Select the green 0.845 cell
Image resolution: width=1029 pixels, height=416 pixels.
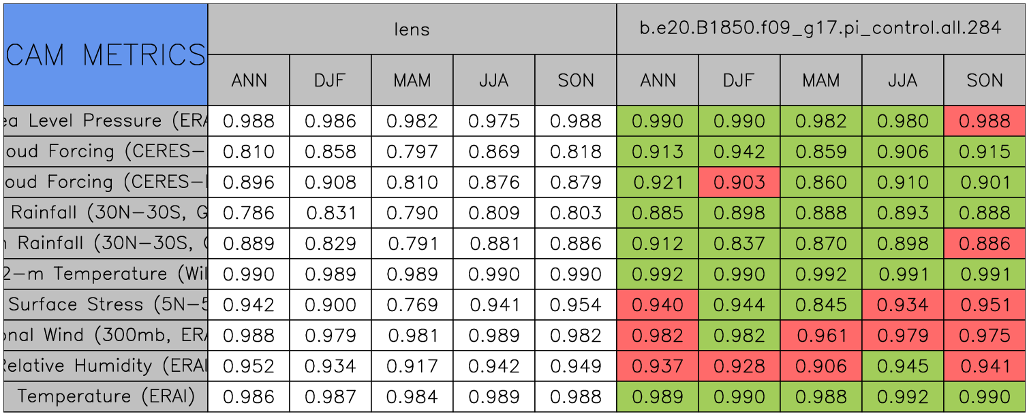pos(820,305)
